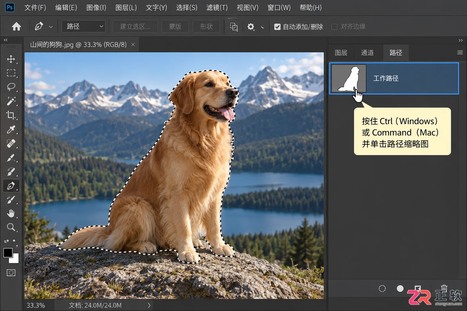Image resolution: width=467 pixels, height=311 pixels.
Task: Click the Home icon in options bar
Action: click(17, 26)
